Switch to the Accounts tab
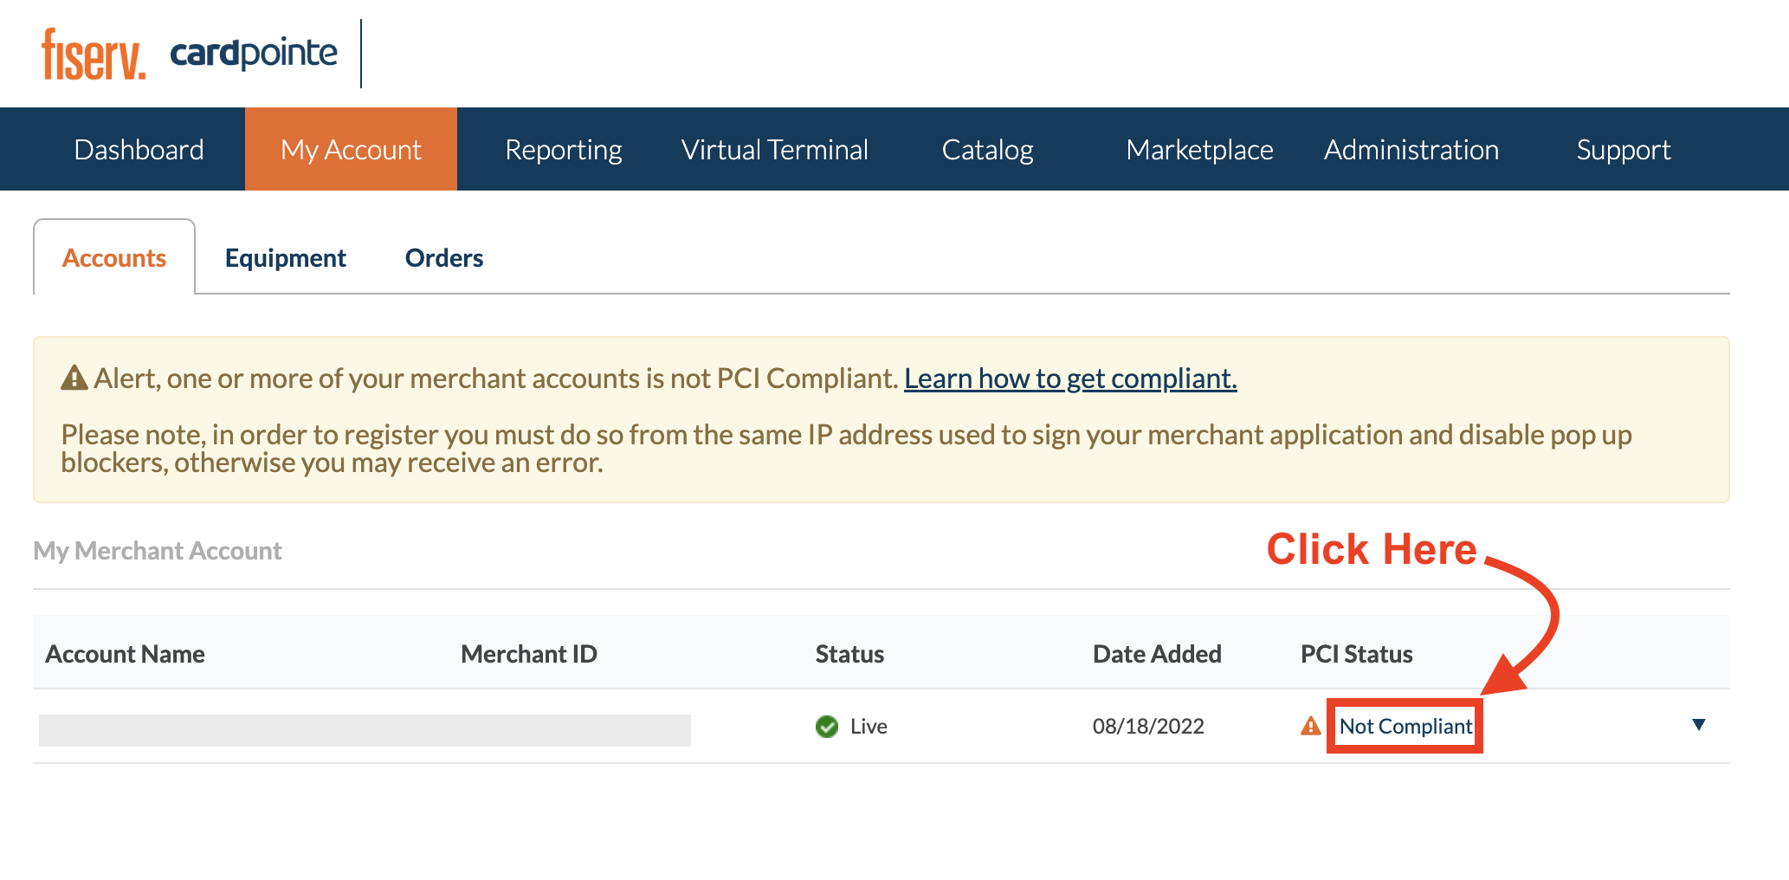The height and width of the screenshot is (880, 1789). (x=114, y=258)
